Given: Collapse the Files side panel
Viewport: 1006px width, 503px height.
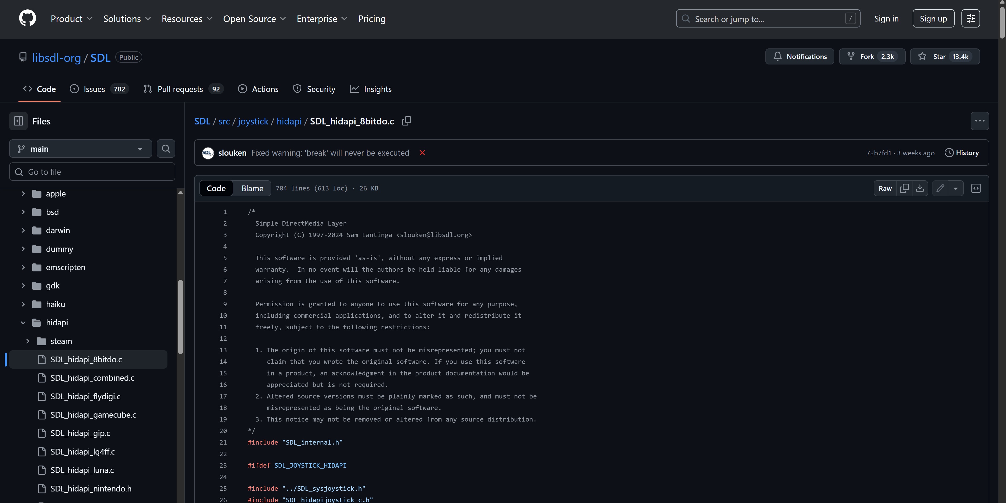Looking at the screenshot, I should 18,121.
